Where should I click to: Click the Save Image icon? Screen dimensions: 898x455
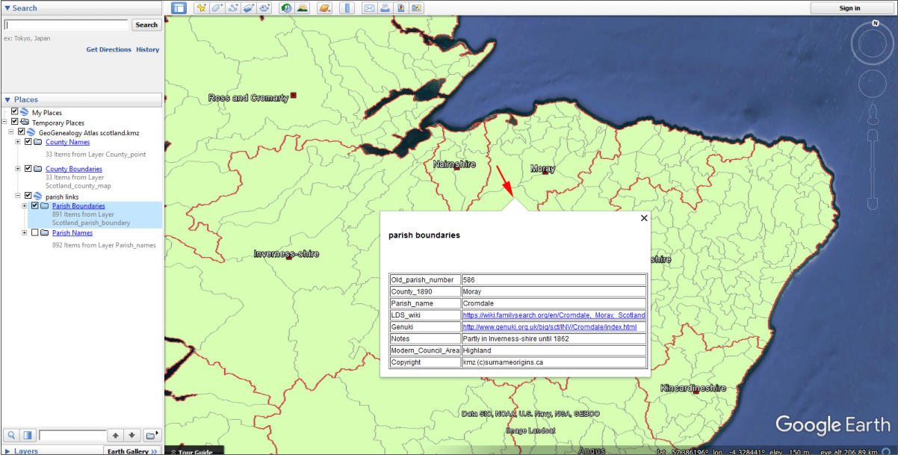tap(400, 8)
